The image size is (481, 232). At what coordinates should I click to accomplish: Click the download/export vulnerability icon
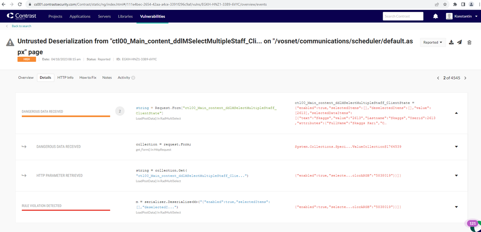coord(451,42)
